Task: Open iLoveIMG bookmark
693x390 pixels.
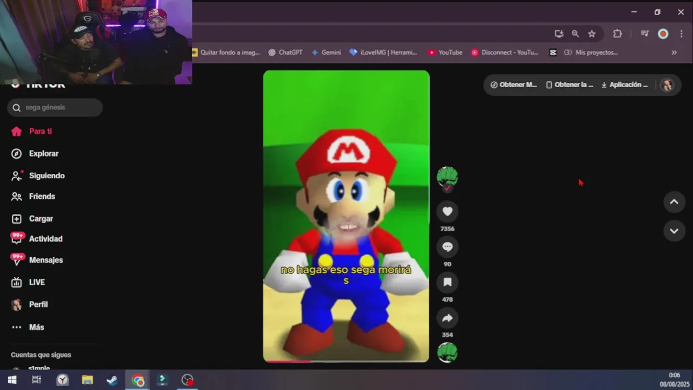Action: click(383, 53)
